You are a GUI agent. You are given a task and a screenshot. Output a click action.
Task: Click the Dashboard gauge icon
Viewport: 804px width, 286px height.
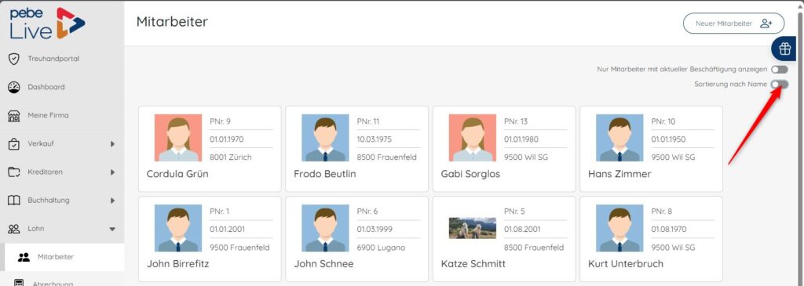click(14, 87)
